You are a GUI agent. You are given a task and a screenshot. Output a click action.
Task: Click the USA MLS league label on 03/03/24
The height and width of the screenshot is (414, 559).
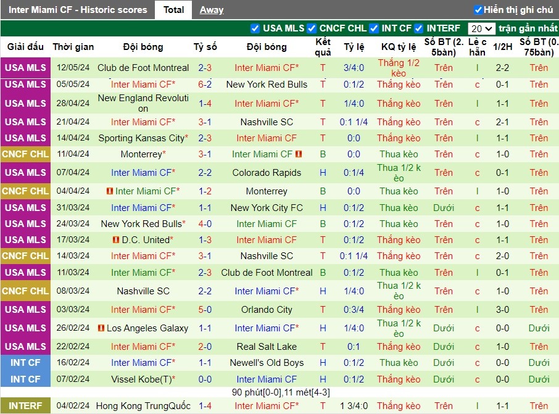(x=25, y=310)
